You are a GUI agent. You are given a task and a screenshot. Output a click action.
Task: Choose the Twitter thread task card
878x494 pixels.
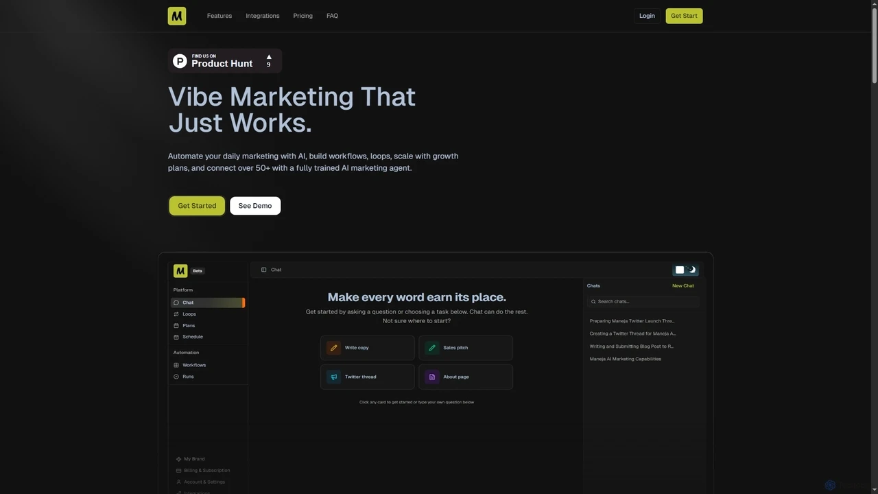(368, 377)
